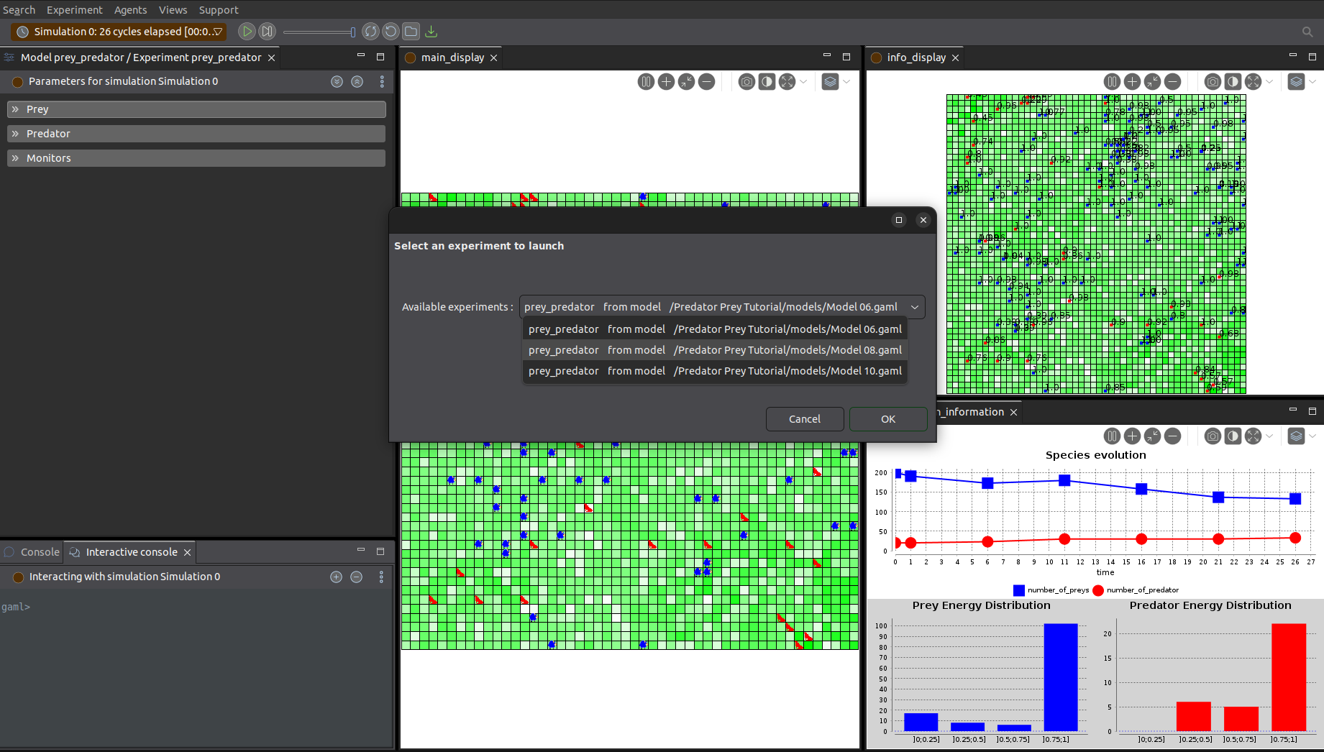Take a snapshot of main_display
Screen dimensions: 1324x752
[x=747, y=82]
